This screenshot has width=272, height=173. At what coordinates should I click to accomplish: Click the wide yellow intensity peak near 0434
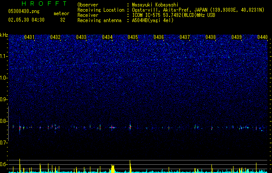[x=113, y=169]
